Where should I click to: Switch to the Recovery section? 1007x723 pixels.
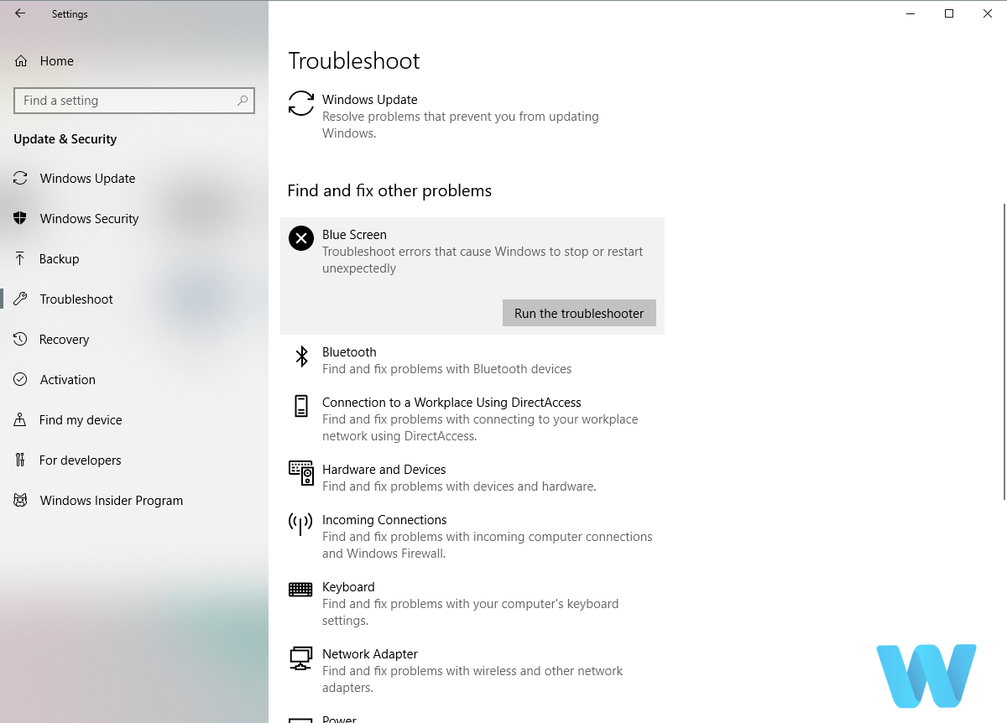(x=65, y=339)
